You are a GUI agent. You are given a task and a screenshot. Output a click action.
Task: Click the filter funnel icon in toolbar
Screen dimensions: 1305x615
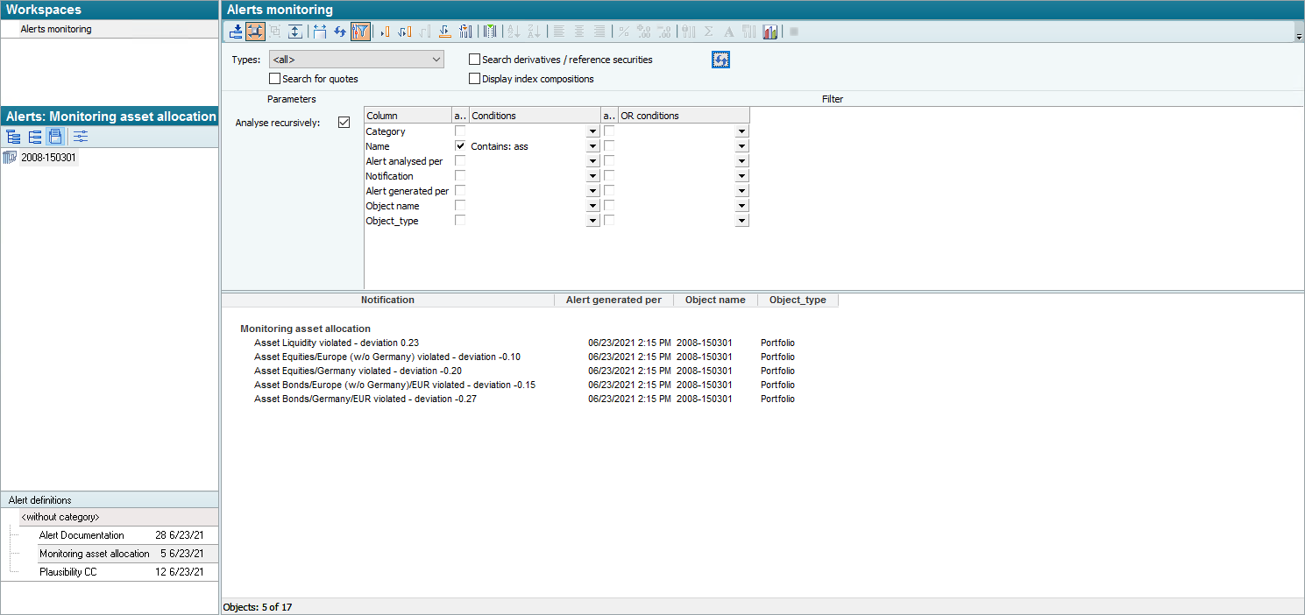[360, 32]
